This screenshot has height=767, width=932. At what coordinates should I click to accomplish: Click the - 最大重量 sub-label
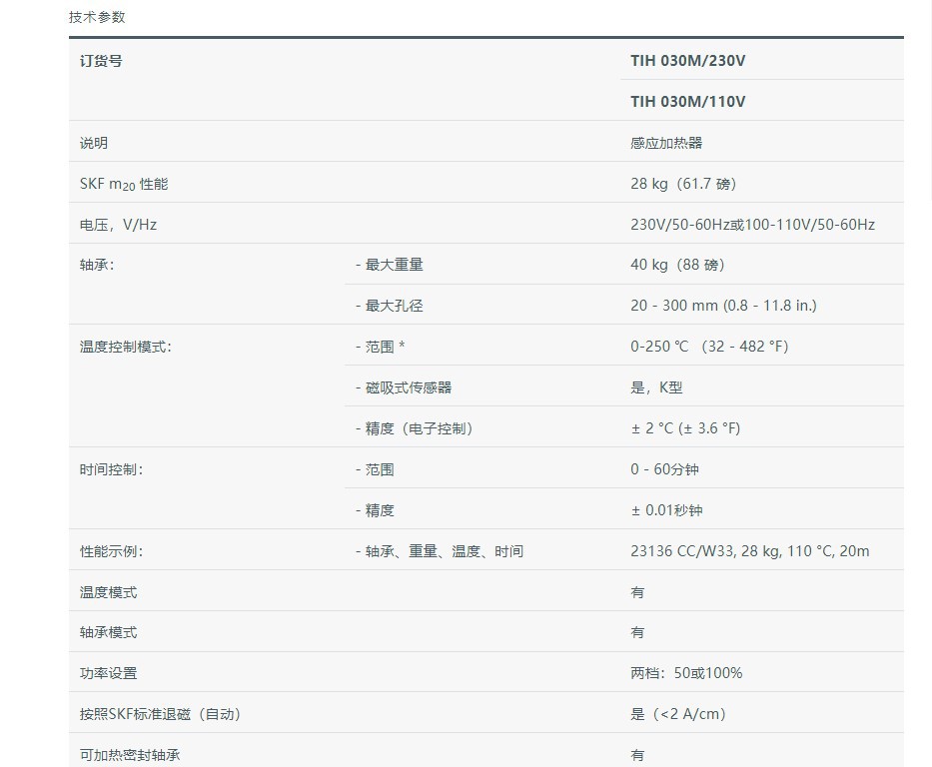point(390,265)
